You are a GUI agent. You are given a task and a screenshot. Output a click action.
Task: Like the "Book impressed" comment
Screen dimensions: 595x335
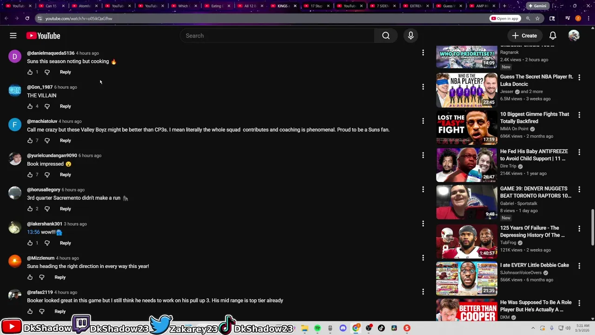(x=30, y=174)
